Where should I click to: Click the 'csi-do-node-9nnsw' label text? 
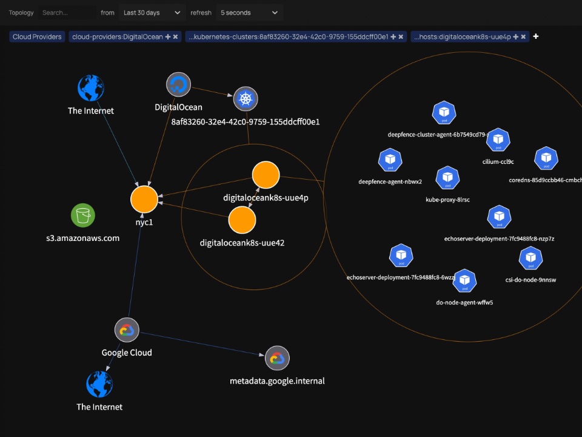click(531, 280)
